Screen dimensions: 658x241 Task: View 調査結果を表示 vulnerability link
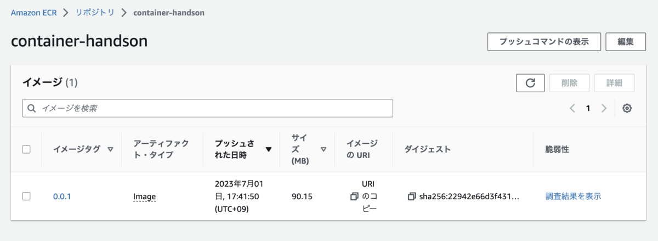573,197
